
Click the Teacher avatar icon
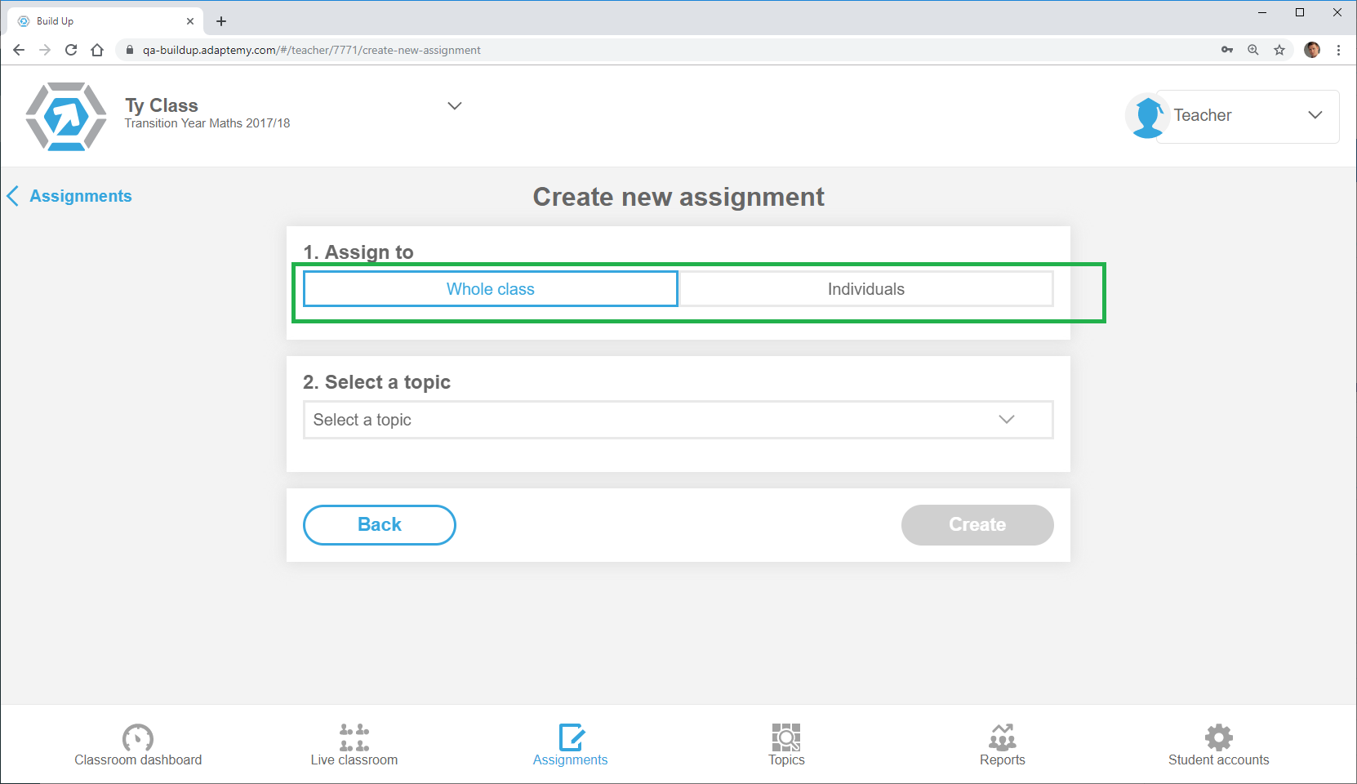coord(1147,116)
